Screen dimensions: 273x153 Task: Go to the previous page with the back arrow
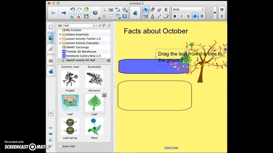point(53,13)
